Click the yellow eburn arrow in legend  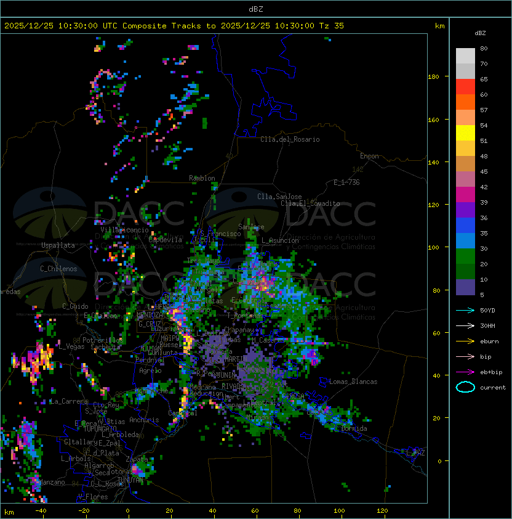point(465,341)
